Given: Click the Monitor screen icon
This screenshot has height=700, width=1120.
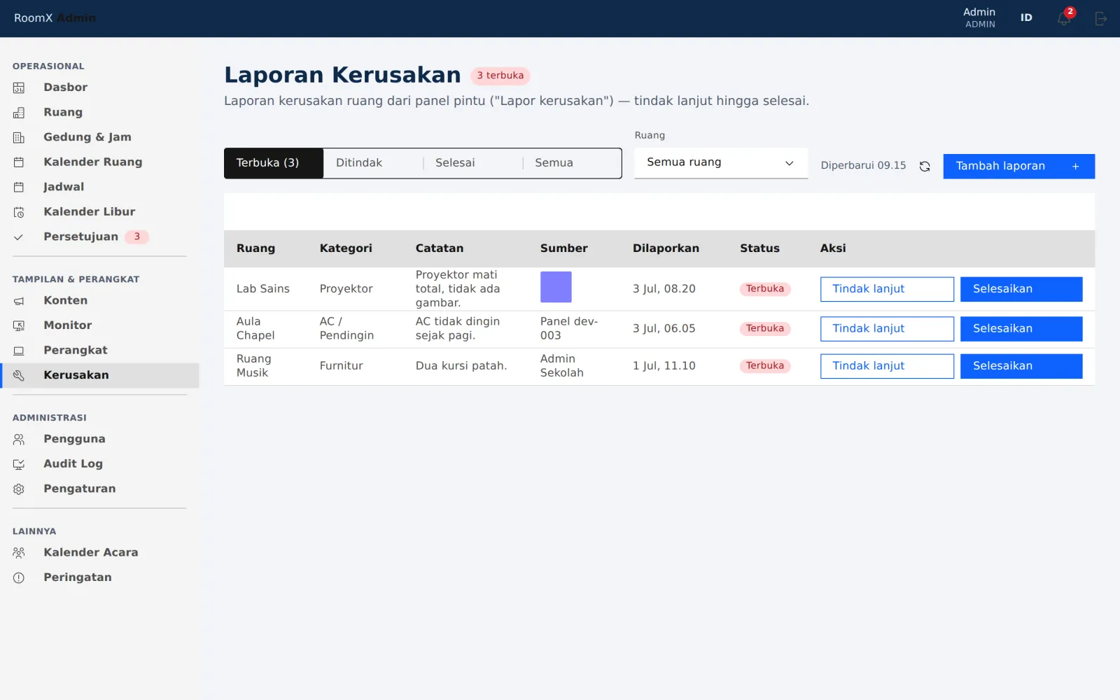Looking at the screenshot, I should pyautogui.click(x=19, y=325).
